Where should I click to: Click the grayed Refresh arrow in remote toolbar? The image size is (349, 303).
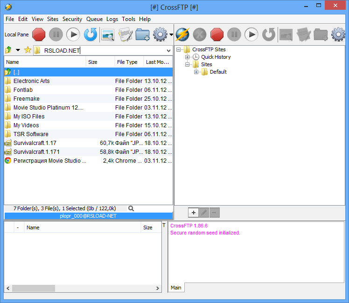click(x=269, y=34)
